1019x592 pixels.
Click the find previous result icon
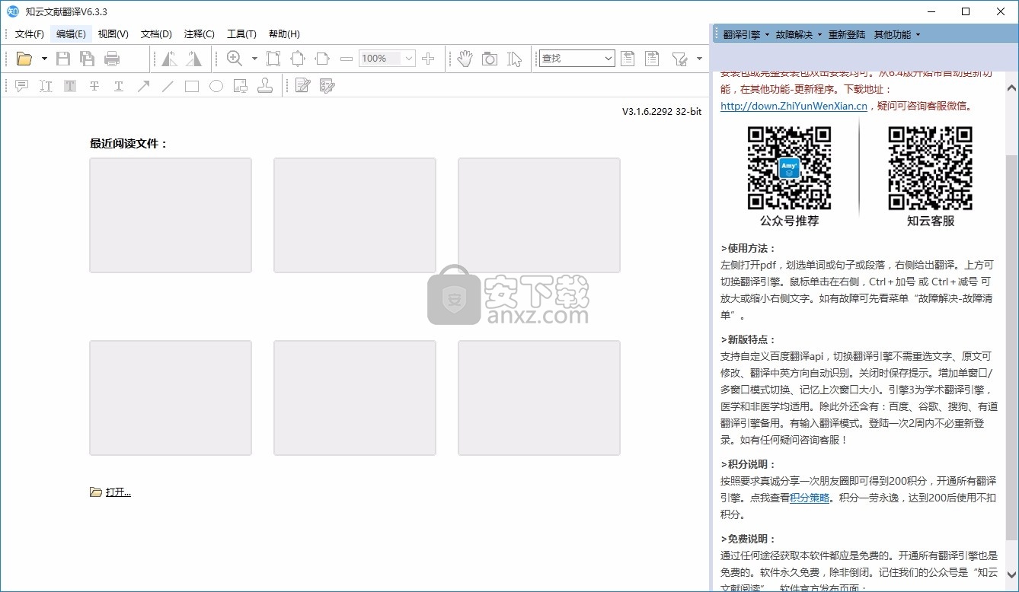[628, 59]
